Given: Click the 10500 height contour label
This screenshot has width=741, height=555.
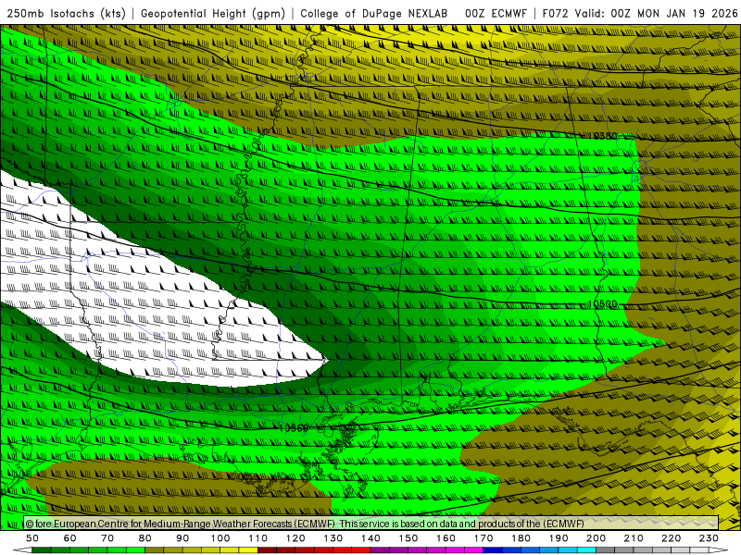Looking at the screenshot, I should pyautogui.click(x=603, y=304).
